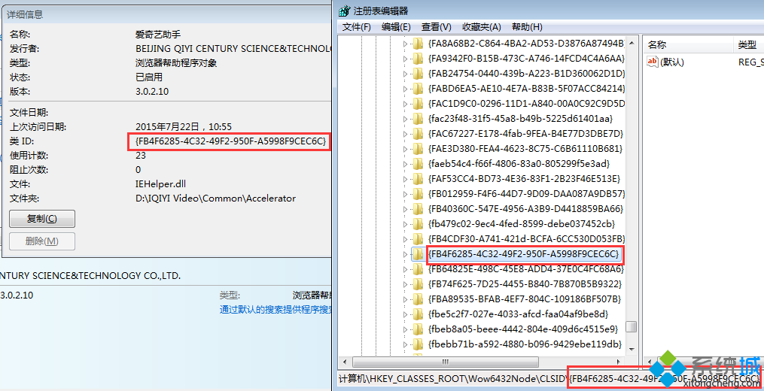Select the {FB40360C-547E-4956-A3B9 key
764x391 pixels.
coord(525,209)
